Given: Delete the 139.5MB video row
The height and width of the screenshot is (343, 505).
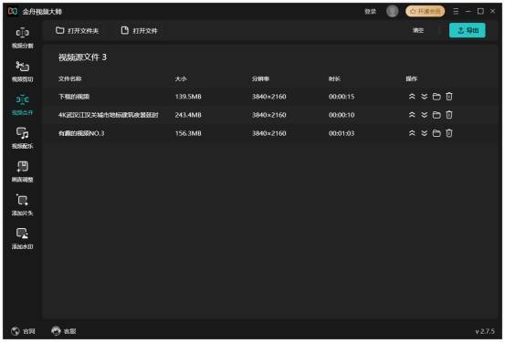Looking at the screenshot, I should (449, 96).
